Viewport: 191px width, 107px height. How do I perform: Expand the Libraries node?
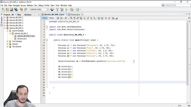(x=7, y=44)
